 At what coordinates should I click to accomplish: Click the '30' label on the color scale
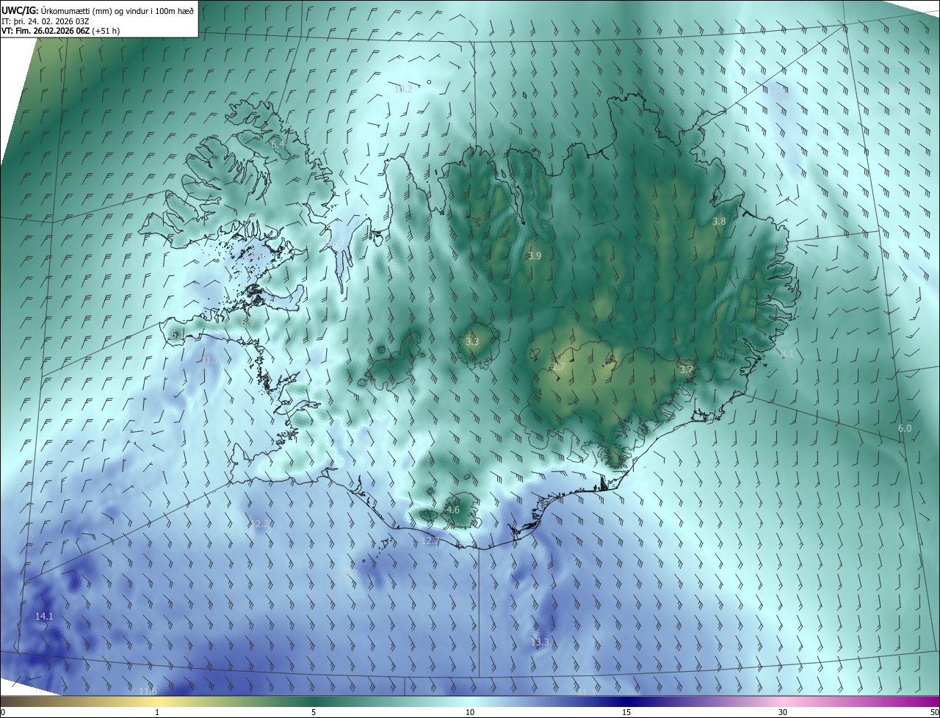[x=783, y=712]
